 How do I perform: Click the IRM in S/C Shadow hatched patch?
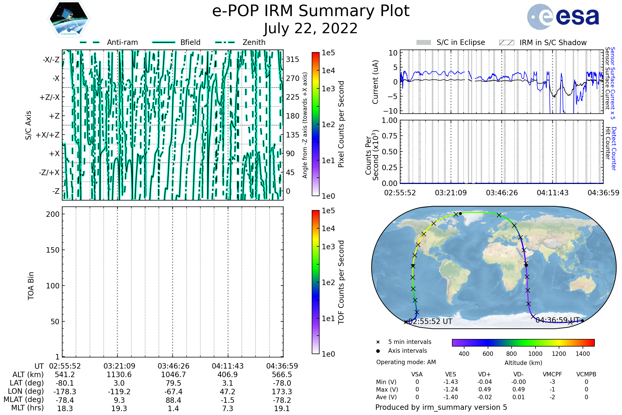pyautogui.click(x=506, y=43)
